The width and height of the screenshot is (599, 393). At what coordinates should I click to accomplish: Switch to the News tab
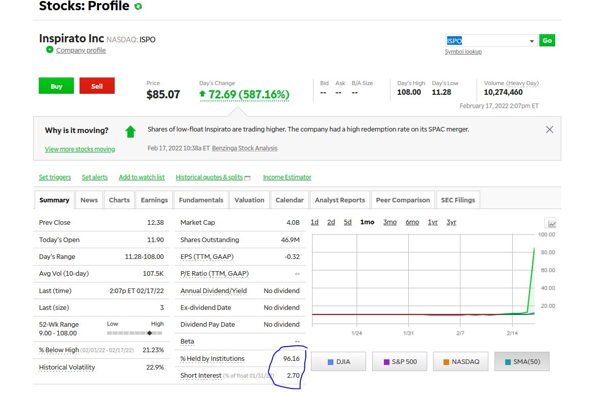[89, 200]
